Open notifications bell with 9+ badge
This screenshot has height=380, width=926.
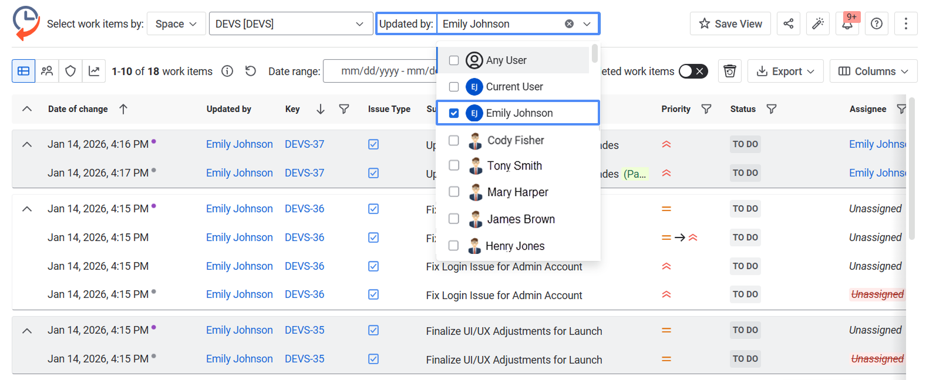847,24
